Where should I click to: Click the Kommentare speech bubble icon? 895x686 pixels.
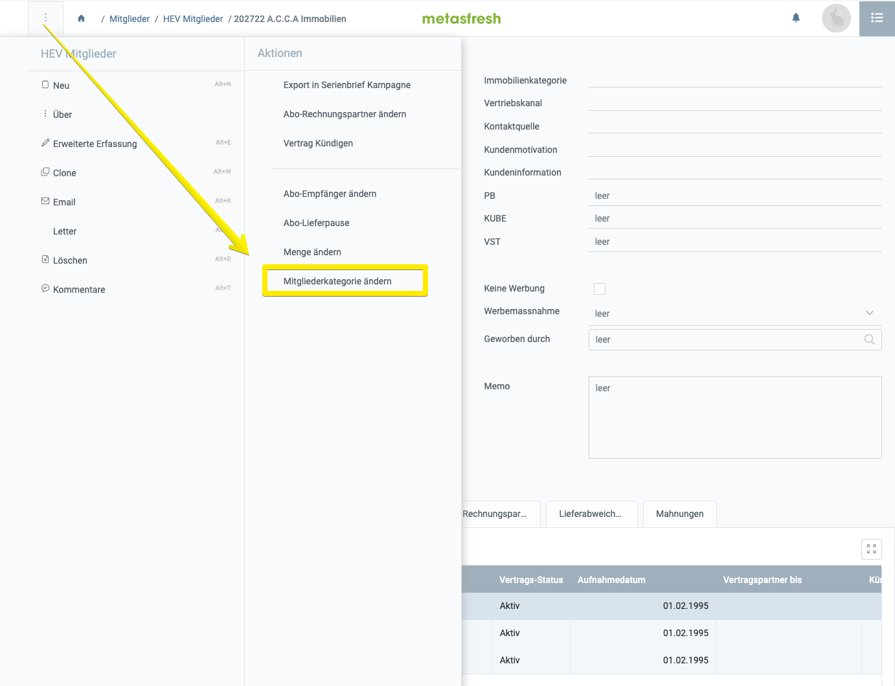[45, 289]
